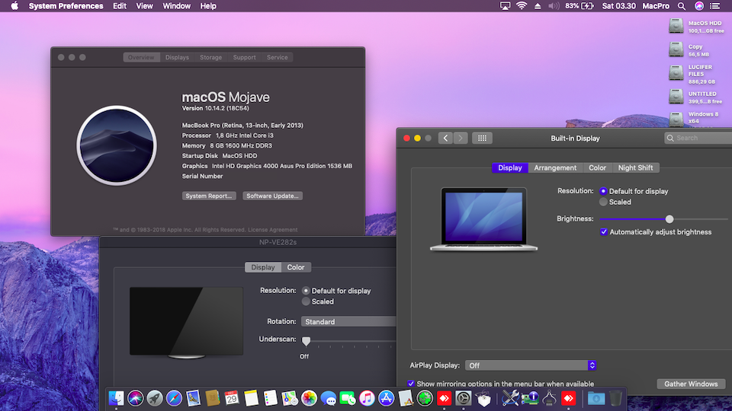732x411 pixels.
Task: Open FaceTime from the Dock
Action: click(x=348, y=398)
